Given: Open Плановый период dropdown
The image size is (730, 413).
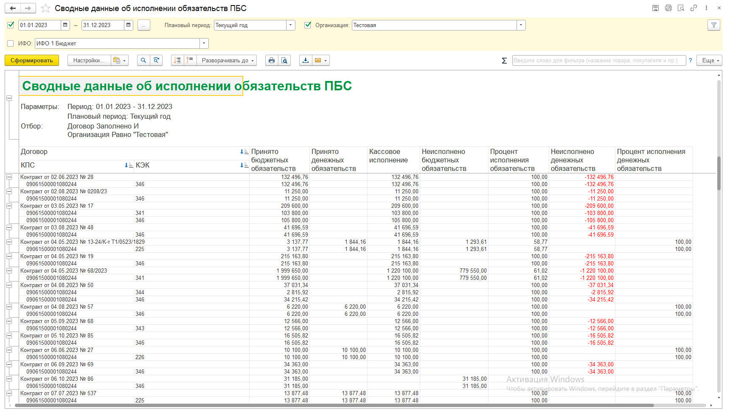Looking at the screenshot, I should [x=291, y=25].
